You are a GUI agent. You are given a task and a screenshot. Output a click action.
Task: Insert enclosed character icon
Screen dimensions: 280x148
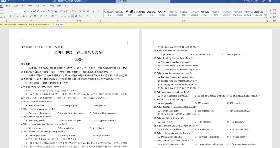(x=56, y=16)
